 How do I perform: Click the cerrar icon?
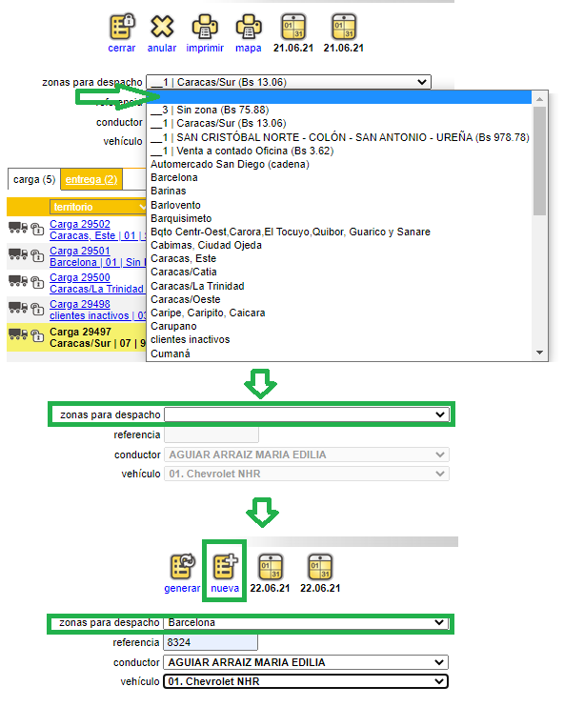(x=122, y=27)
